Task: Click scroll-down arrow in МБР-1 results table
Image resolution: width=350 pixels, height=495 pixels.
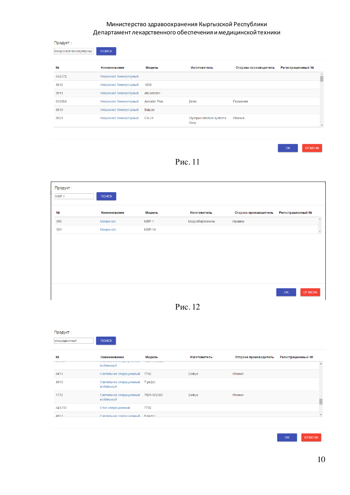Action: 320,231
